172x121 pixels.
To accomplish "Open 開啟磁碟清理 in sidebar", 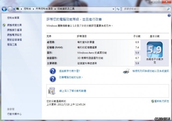I will click(14, 40).
